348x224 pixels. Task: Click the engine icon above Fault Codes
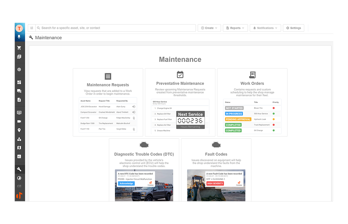tap(216, 145)
